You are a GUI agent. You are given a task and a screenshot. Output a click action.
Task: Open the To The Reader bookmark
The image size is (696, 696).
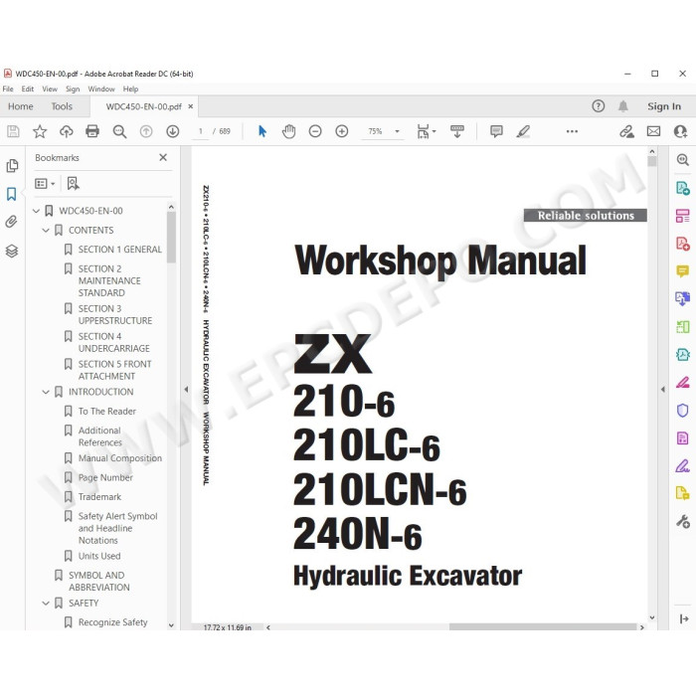click(107, 412)
